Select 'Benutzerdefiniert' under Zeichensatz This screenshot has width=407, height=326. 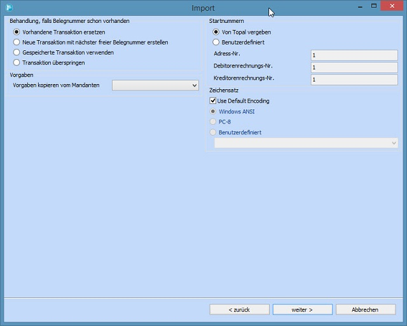[x=213, y=132]
